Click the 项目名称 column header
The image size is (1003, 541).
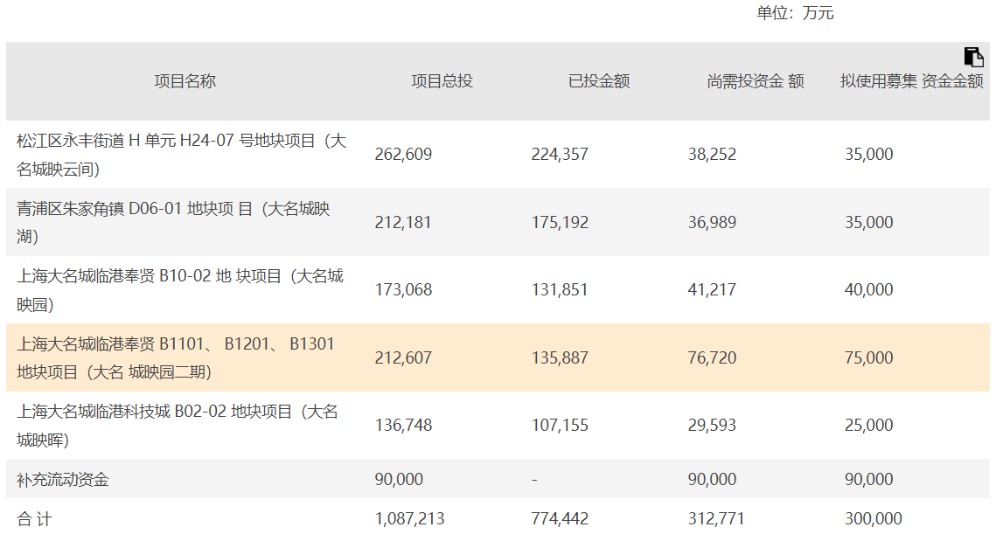(x=185, y=81)
